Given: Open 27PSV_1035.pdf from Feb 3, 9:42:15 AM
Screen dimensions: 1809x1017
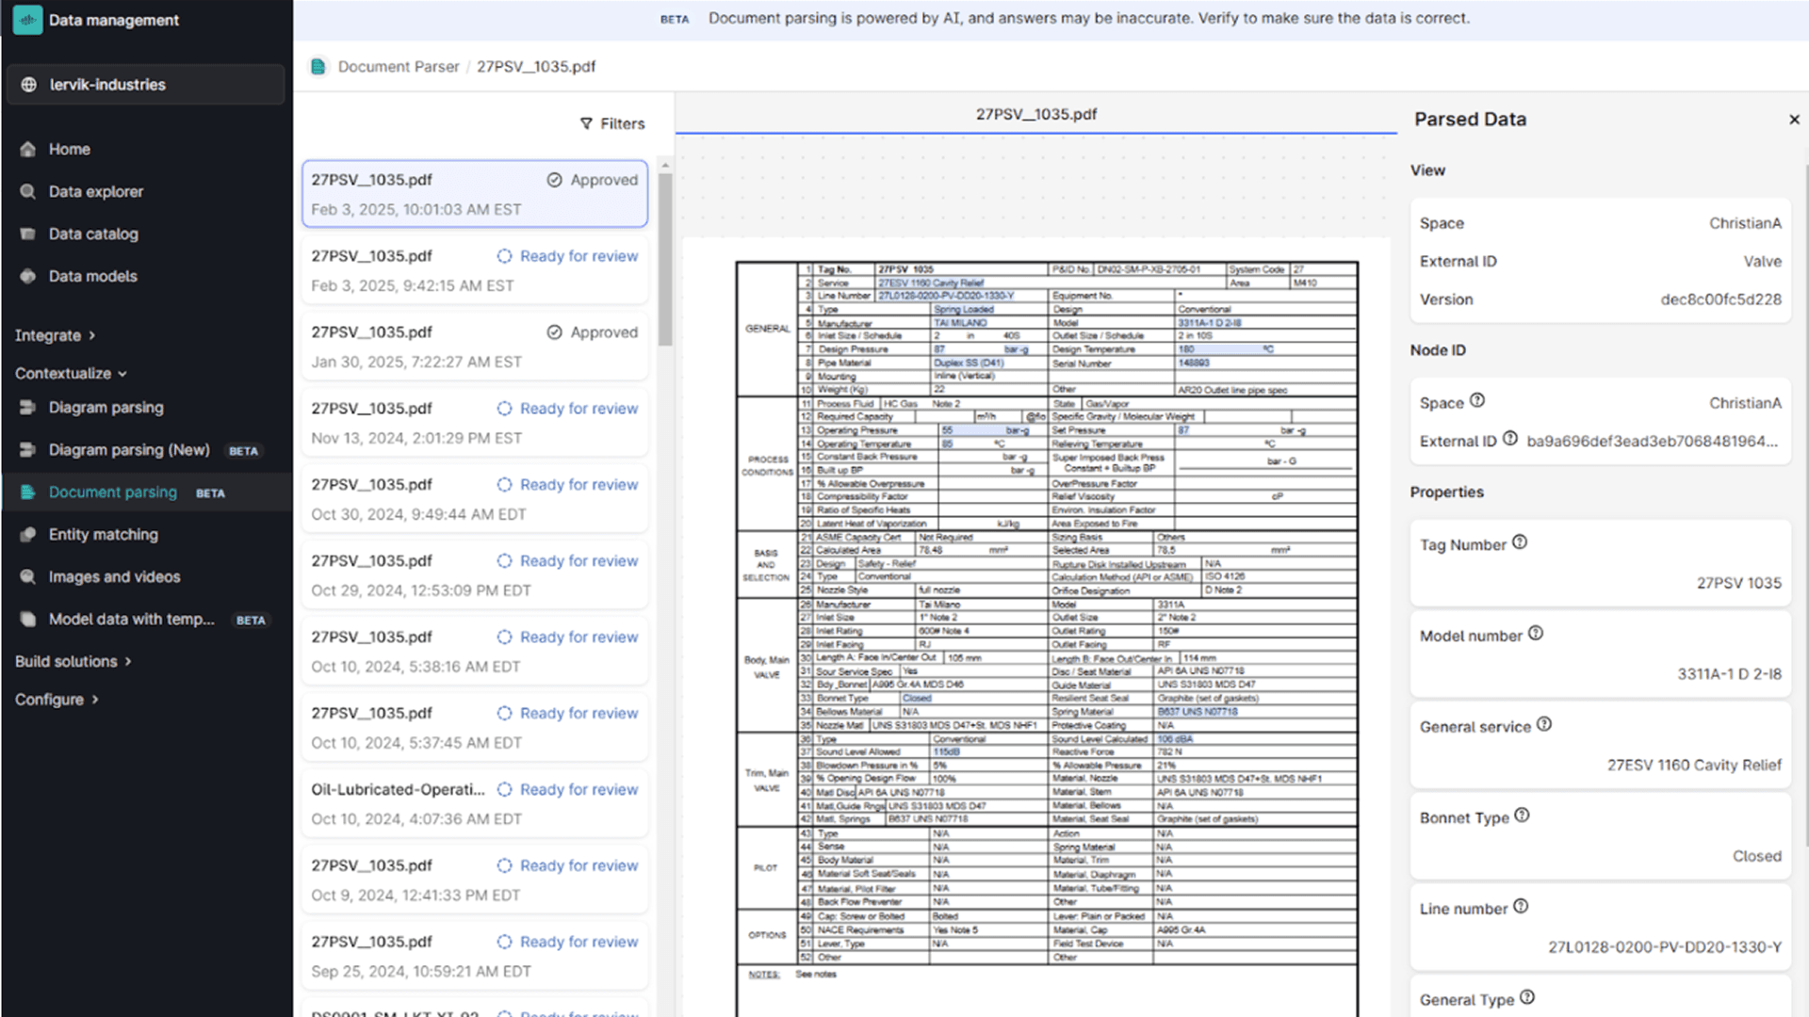Looking at the screenshot, I should click(475, 270).
